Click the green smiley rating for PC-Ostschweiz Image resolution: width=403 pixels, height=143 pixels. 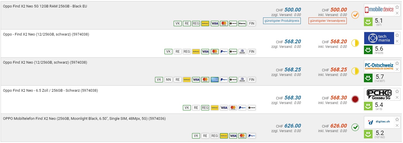coord(368,78)
